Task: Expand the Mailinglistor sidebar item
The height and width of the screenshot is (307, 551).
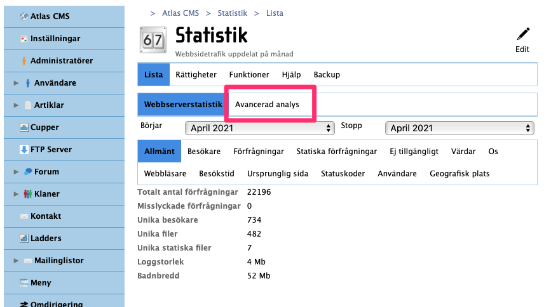Action: (x=16, y=261)
